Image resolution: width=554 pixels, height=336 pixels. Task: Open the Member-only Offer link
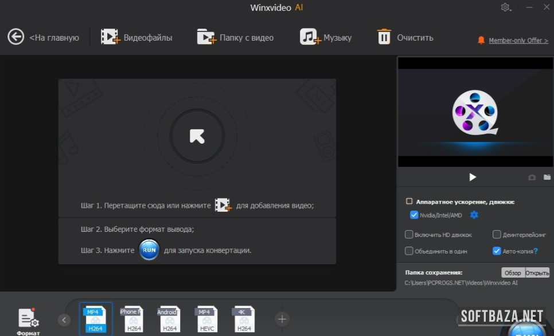pos(518,41)
